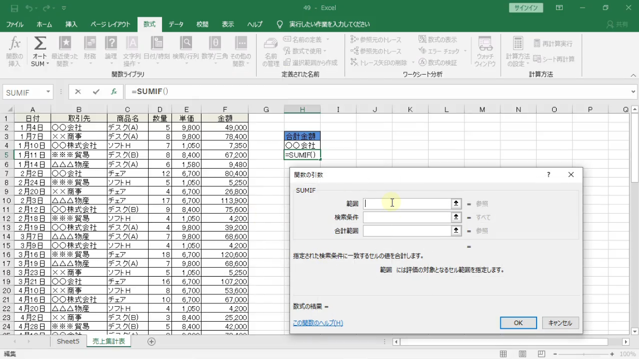Click the オートSUM sigma icon

(x=40, y=51)
